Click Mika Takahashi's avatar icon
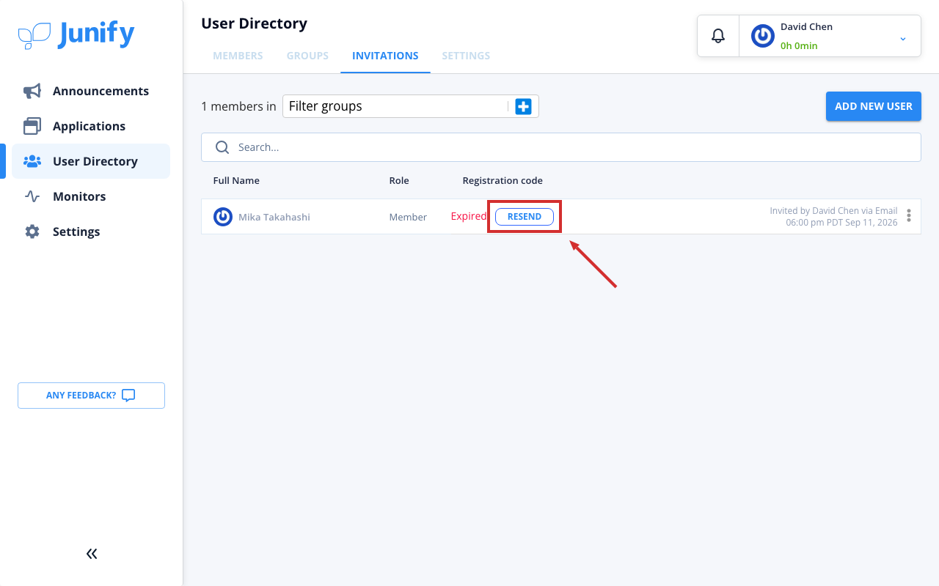 (x=223, y=217)
